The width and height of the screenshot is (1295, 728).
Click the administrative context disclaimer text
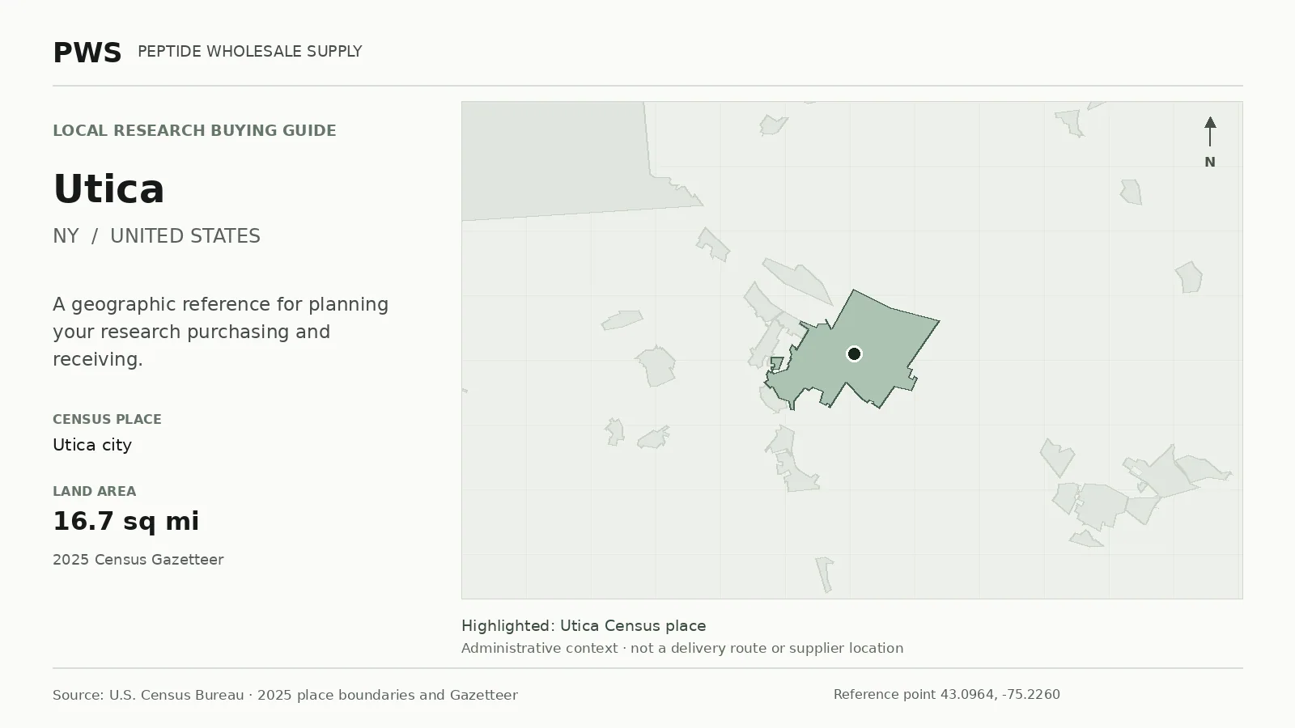682,648
